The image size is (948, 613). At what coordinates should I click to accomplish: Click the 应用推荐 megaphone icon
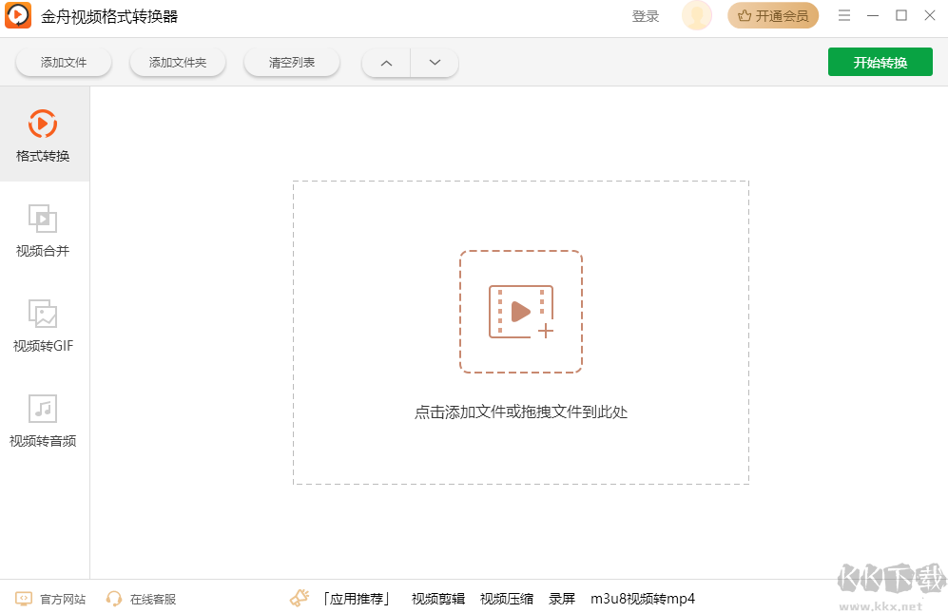coord(299,597)
